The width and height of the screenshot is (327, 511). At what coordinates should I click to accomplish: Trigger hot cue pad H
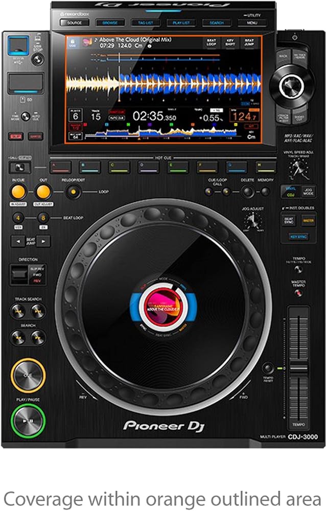266,167
